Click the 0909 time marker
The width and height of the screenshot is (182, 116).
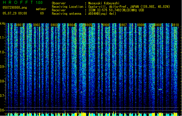point(158,25)
